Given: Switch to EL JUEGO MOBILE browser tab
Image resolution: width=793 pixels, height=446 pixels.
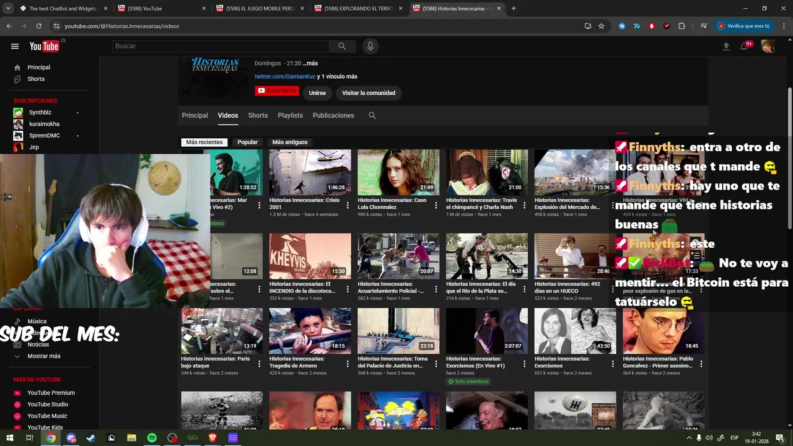Looking at the screenshot, I should 260,9.
